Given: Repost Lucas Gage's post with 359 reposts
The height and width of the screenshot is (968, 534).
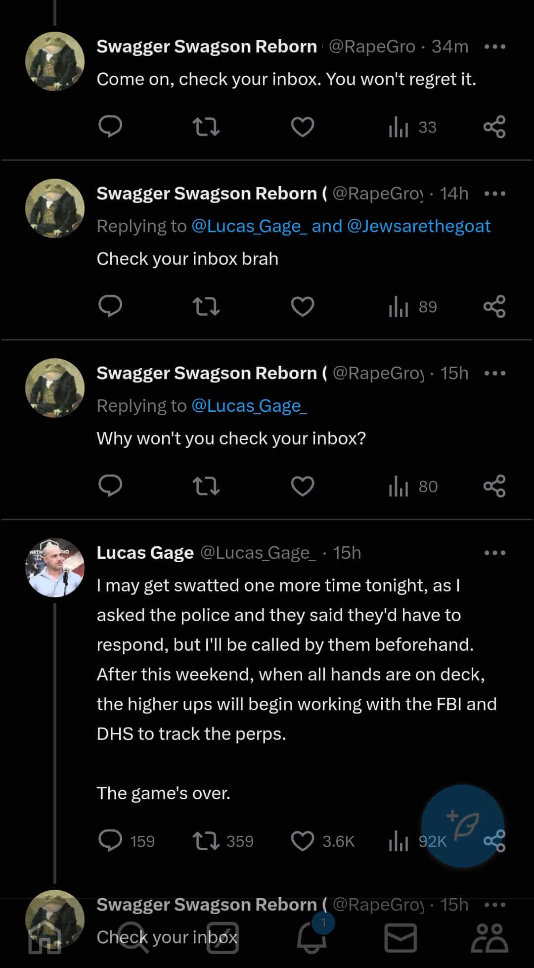Looking at the screenshot, I should pyautogui.click(x=206, y=841).
